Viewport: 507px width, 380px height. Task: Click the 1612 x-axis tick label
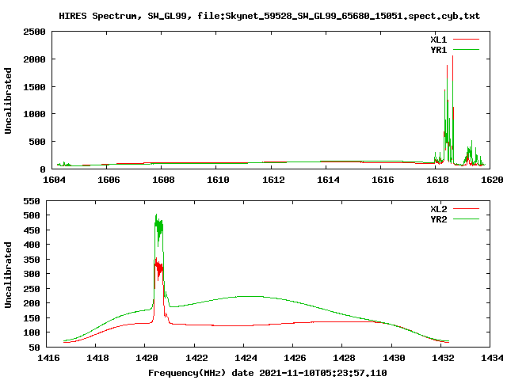coord(273,180)
